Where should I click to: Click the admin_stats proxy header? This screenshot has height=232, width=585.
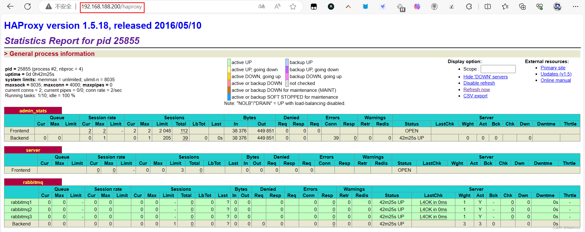point(33,111)
